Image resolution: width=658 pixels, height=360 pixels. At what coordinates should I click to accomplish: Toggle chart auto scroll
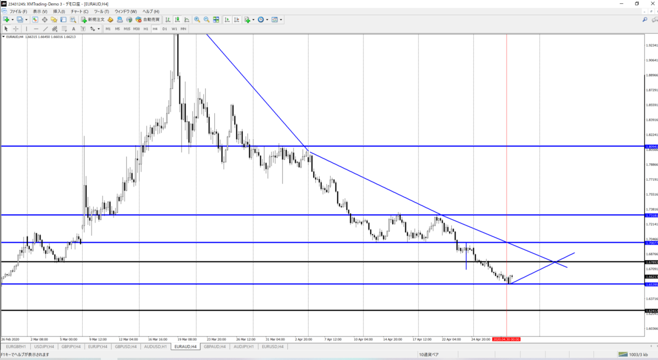tap(227, 20)
